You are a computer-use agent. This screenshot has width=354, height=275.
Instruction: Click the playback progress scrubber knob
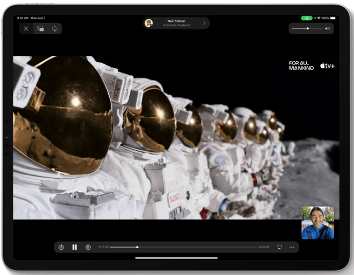pyautogui.click(x=137, y=247)
